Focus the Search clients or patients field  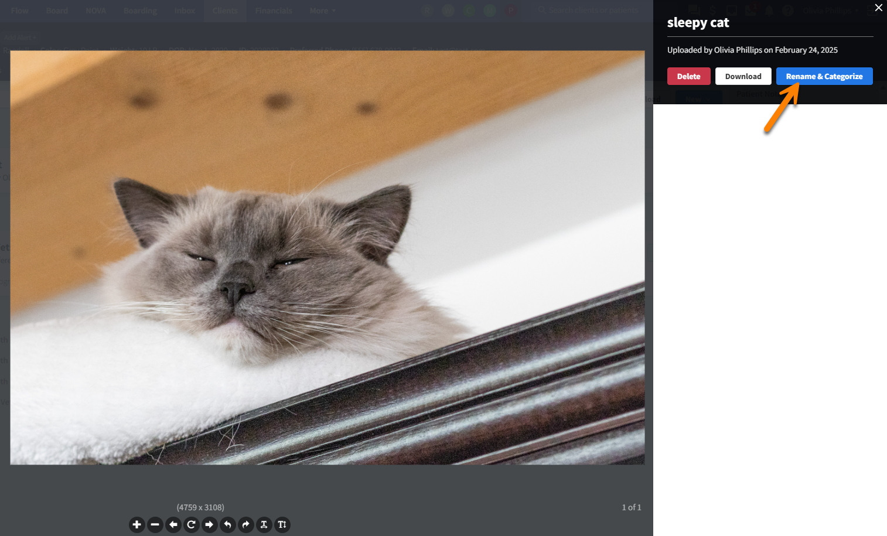coord(593,10)
